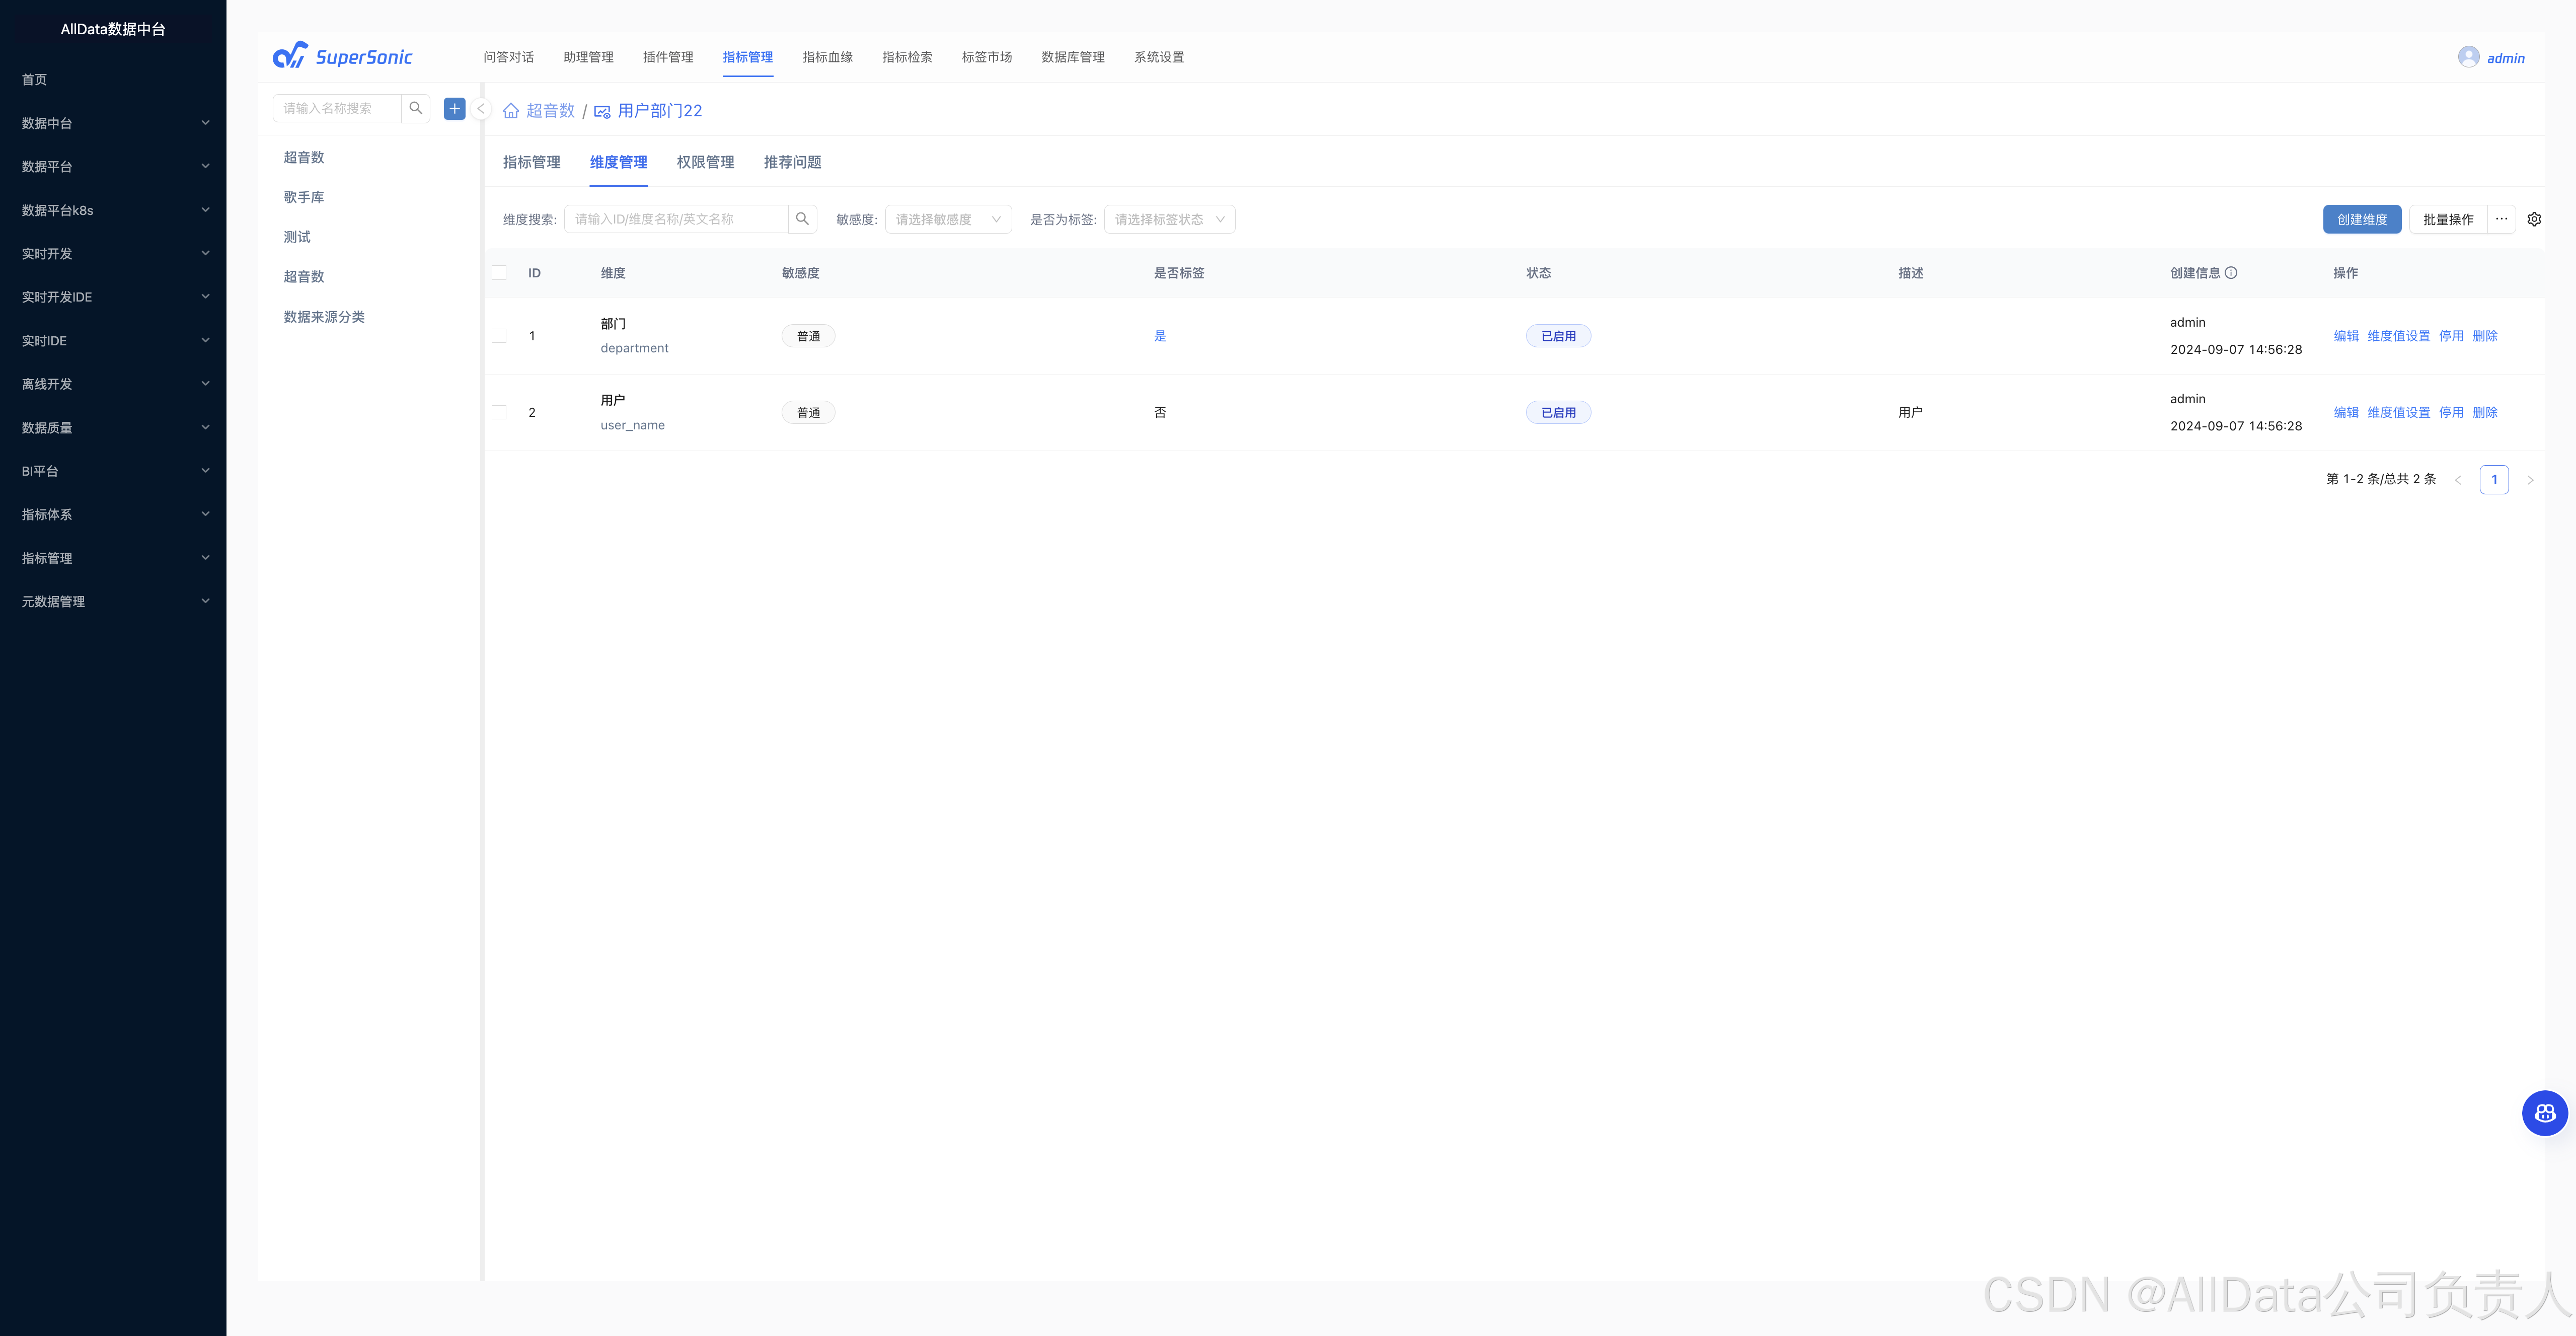Check the row for 部门 dimension
The height and width of the screenshot is (1336, 2576).
point(499,336)
